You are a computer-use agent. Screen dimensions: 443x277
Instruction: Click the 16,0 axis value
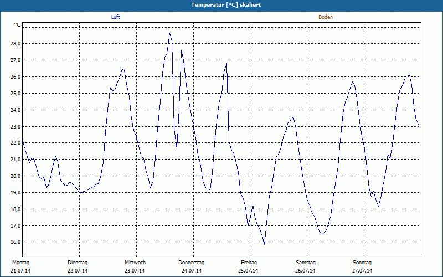16,242
